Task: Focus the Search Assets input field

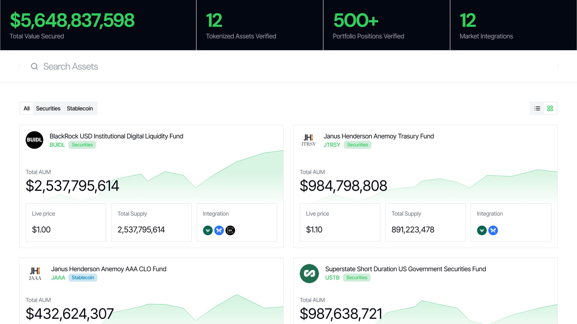Action: (288, 66)
